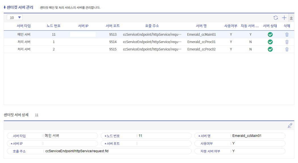Sort by the 서버 포트 column header
The width and height of the screenshot is (298, 163).
tap(113, 26)
